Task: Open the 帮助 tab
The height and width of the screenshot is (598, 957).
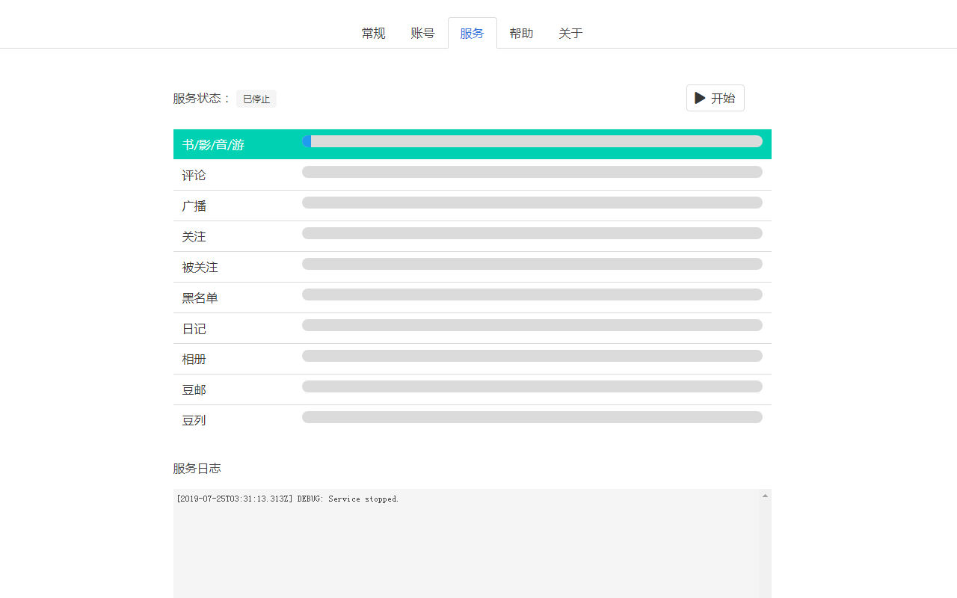Action: pyautogui.click(x=521, y=33)
